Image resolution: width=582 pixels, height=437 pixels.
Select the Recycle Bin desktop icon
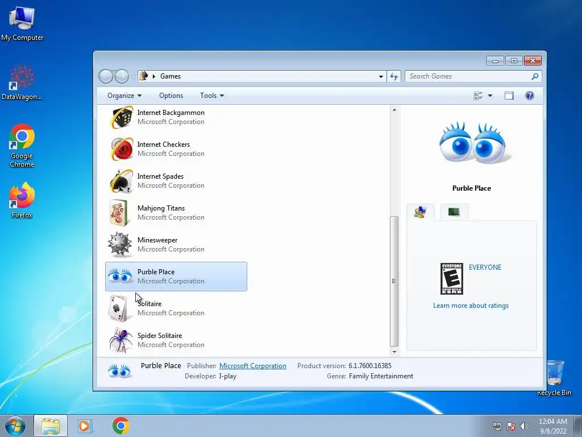[x=554, y=378]
